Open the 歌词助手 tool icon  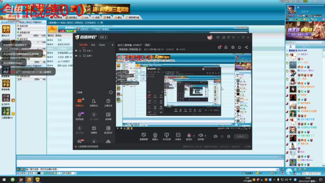[x=108, y=130]
